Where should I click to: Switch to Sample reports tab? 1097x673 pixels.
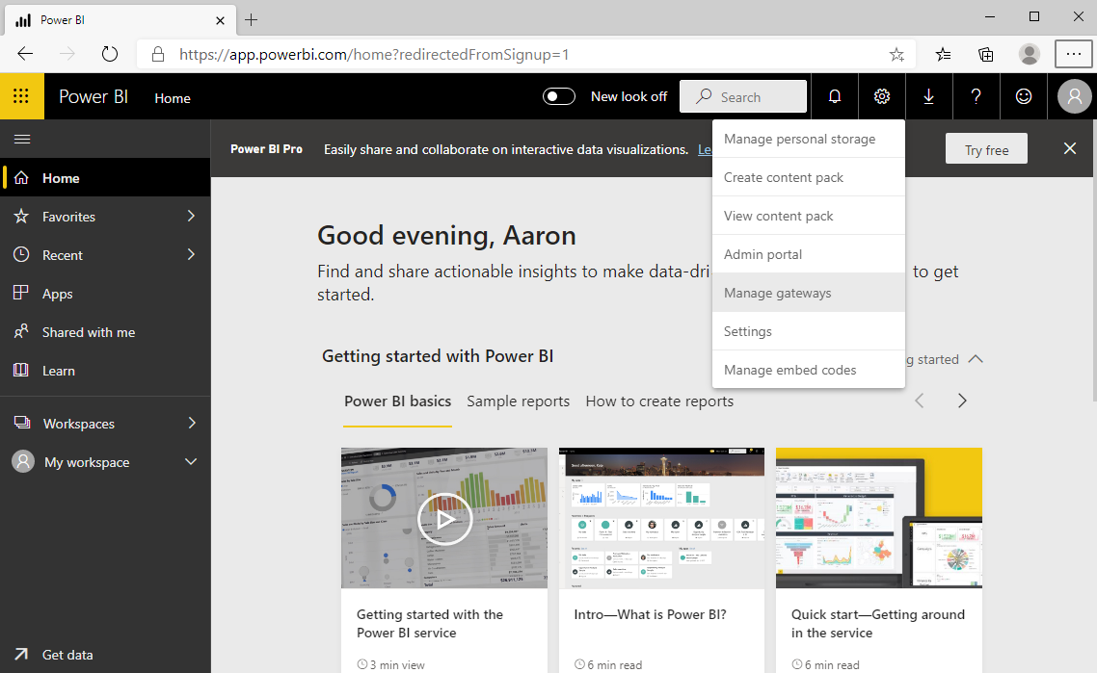click(519, 401)
